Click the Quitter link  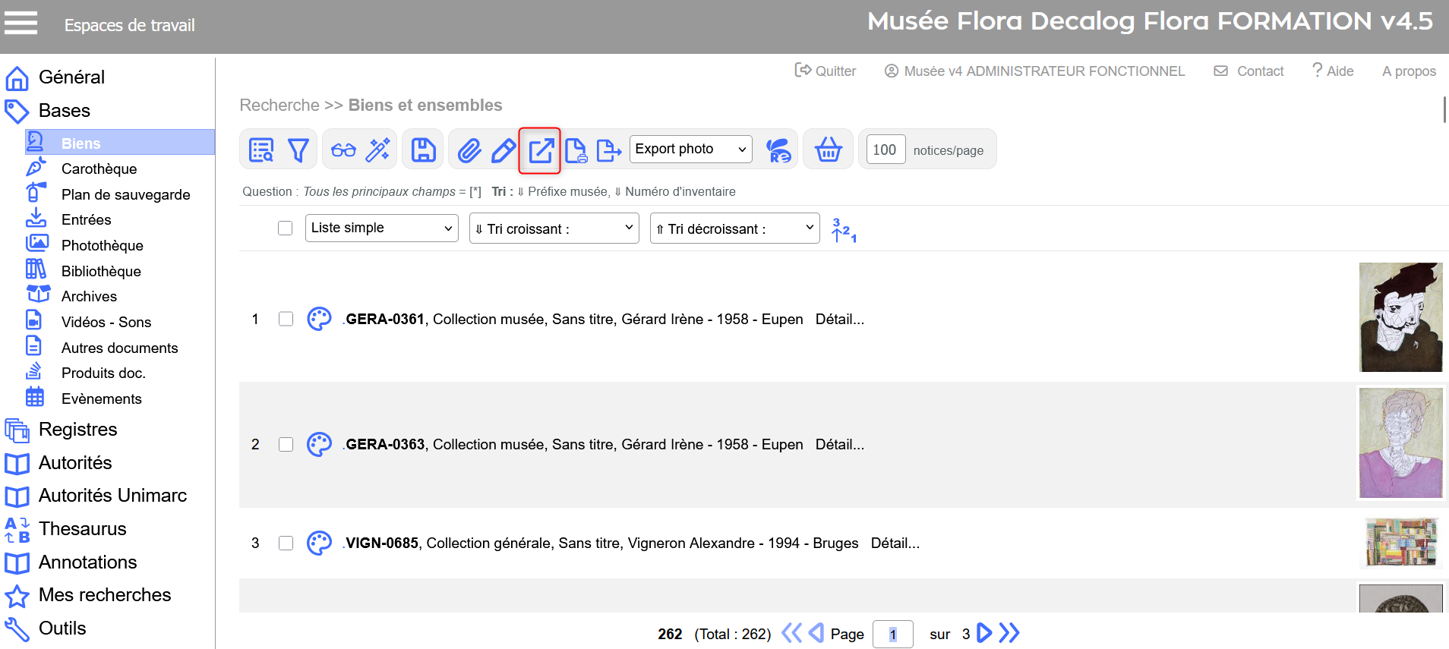pyautogui.click(x=826, y=71)
